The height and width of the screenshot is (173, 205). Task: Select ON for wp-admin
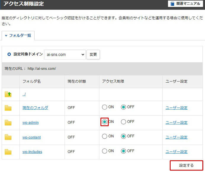click(x=105, y=122)
